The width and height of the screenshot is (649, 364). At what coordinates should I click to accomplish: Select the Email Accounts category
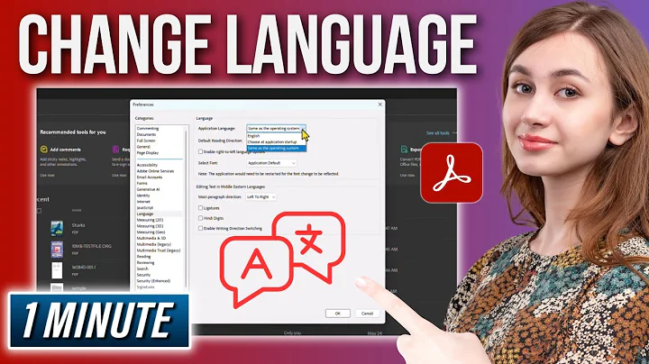(x=150, y=177)
